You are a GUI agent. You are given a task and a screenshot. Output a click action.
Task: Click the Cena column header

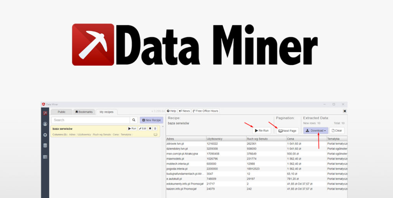click(307, 139)
